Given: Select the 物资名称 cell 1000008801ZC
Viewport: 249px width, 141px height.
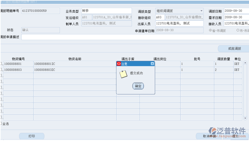Looking at the screenshot, I should (x=75, y=64).
